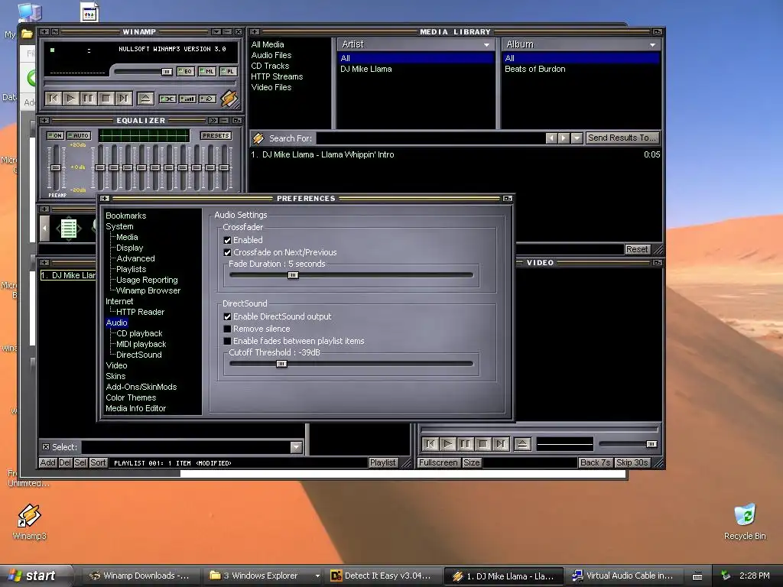783x587 pixels.
Task: Toggle the crossfade bars button in Winamp
Action: point(187,99)
